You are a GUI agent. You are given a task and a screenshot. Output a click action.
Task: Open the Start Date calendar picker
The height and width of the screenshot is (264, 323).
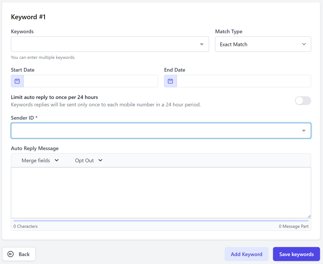pos(17,81)
